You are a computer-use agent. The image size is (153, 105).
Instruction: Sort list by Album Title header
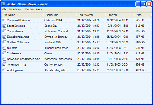tap(60, 15)
